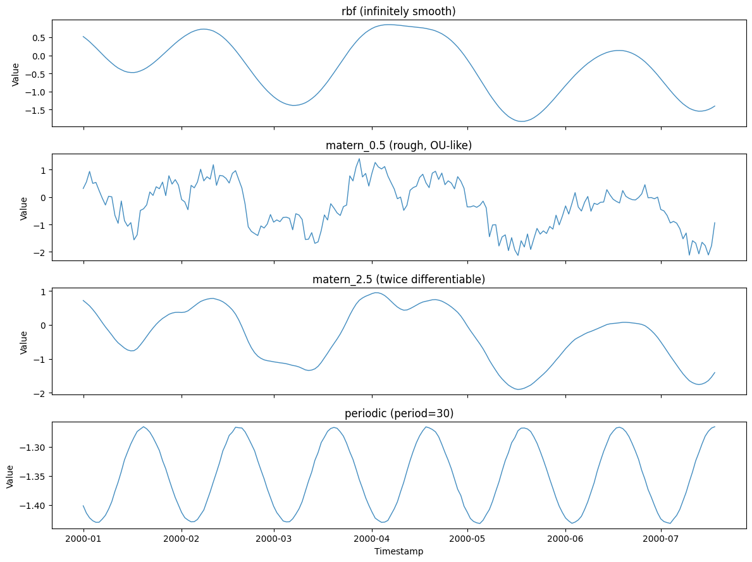Click the '−2' tick on the matern_2.5 plot
Image resolution: width=752 pixels, height=562 pixels.
[40, 393]
